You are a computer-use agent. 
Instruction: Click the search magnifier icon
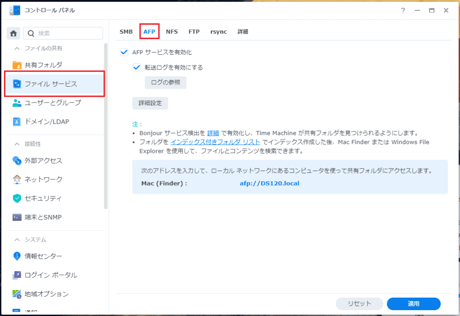[31, 33]
